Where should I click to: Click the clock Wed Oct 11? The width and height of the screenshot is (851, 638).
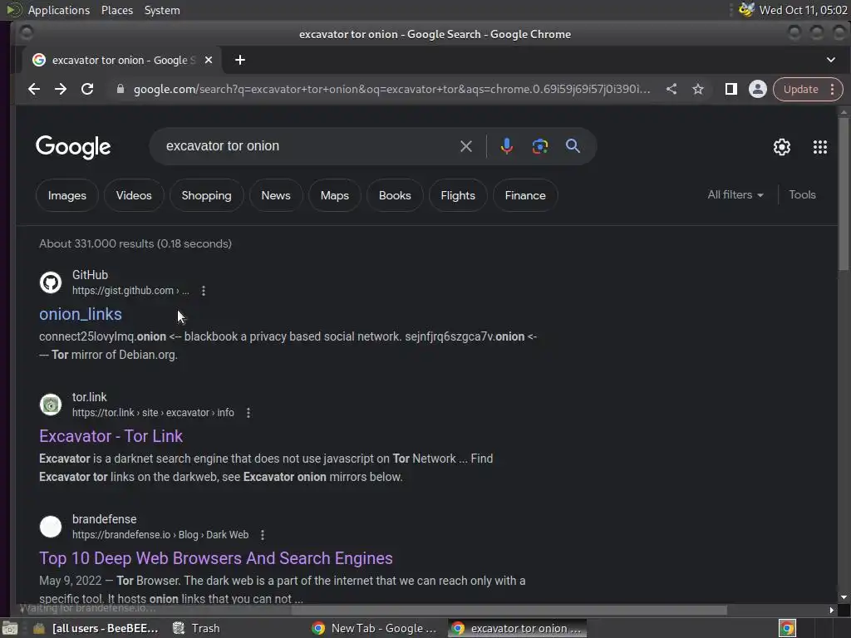click(803, 10)
